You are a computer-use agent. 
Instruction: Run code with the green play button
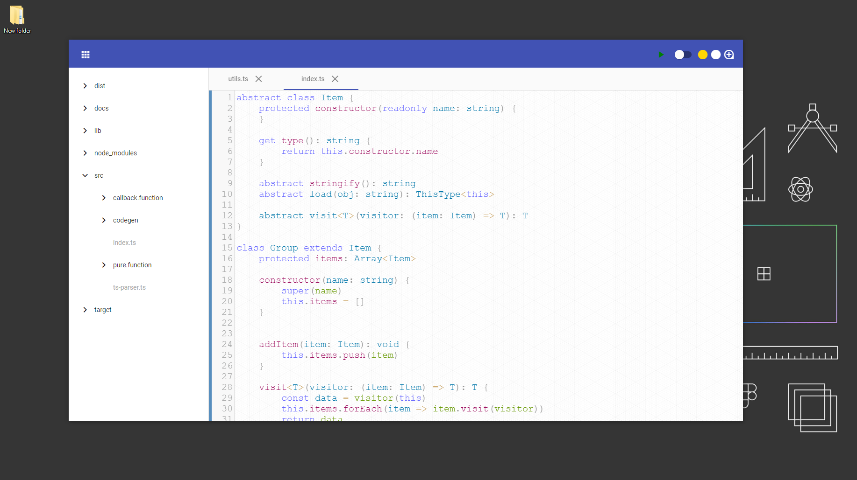[661, 55]
